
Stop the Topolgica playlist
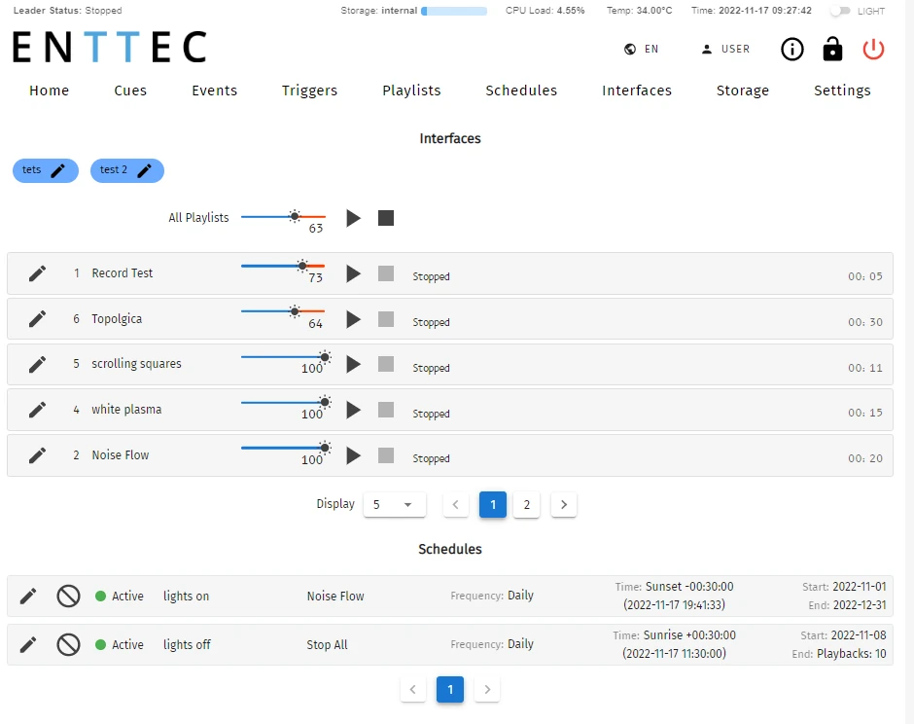(386, 319)
